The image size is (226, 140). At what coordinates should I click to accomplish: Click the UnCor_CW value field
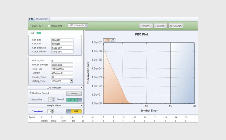click(62, 61)
